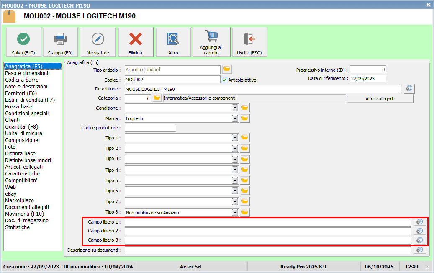Image resolution: width=434 pixels, height=273 pixels.
Task: Open the Navigatore compass button
Action: coord(98,42)
